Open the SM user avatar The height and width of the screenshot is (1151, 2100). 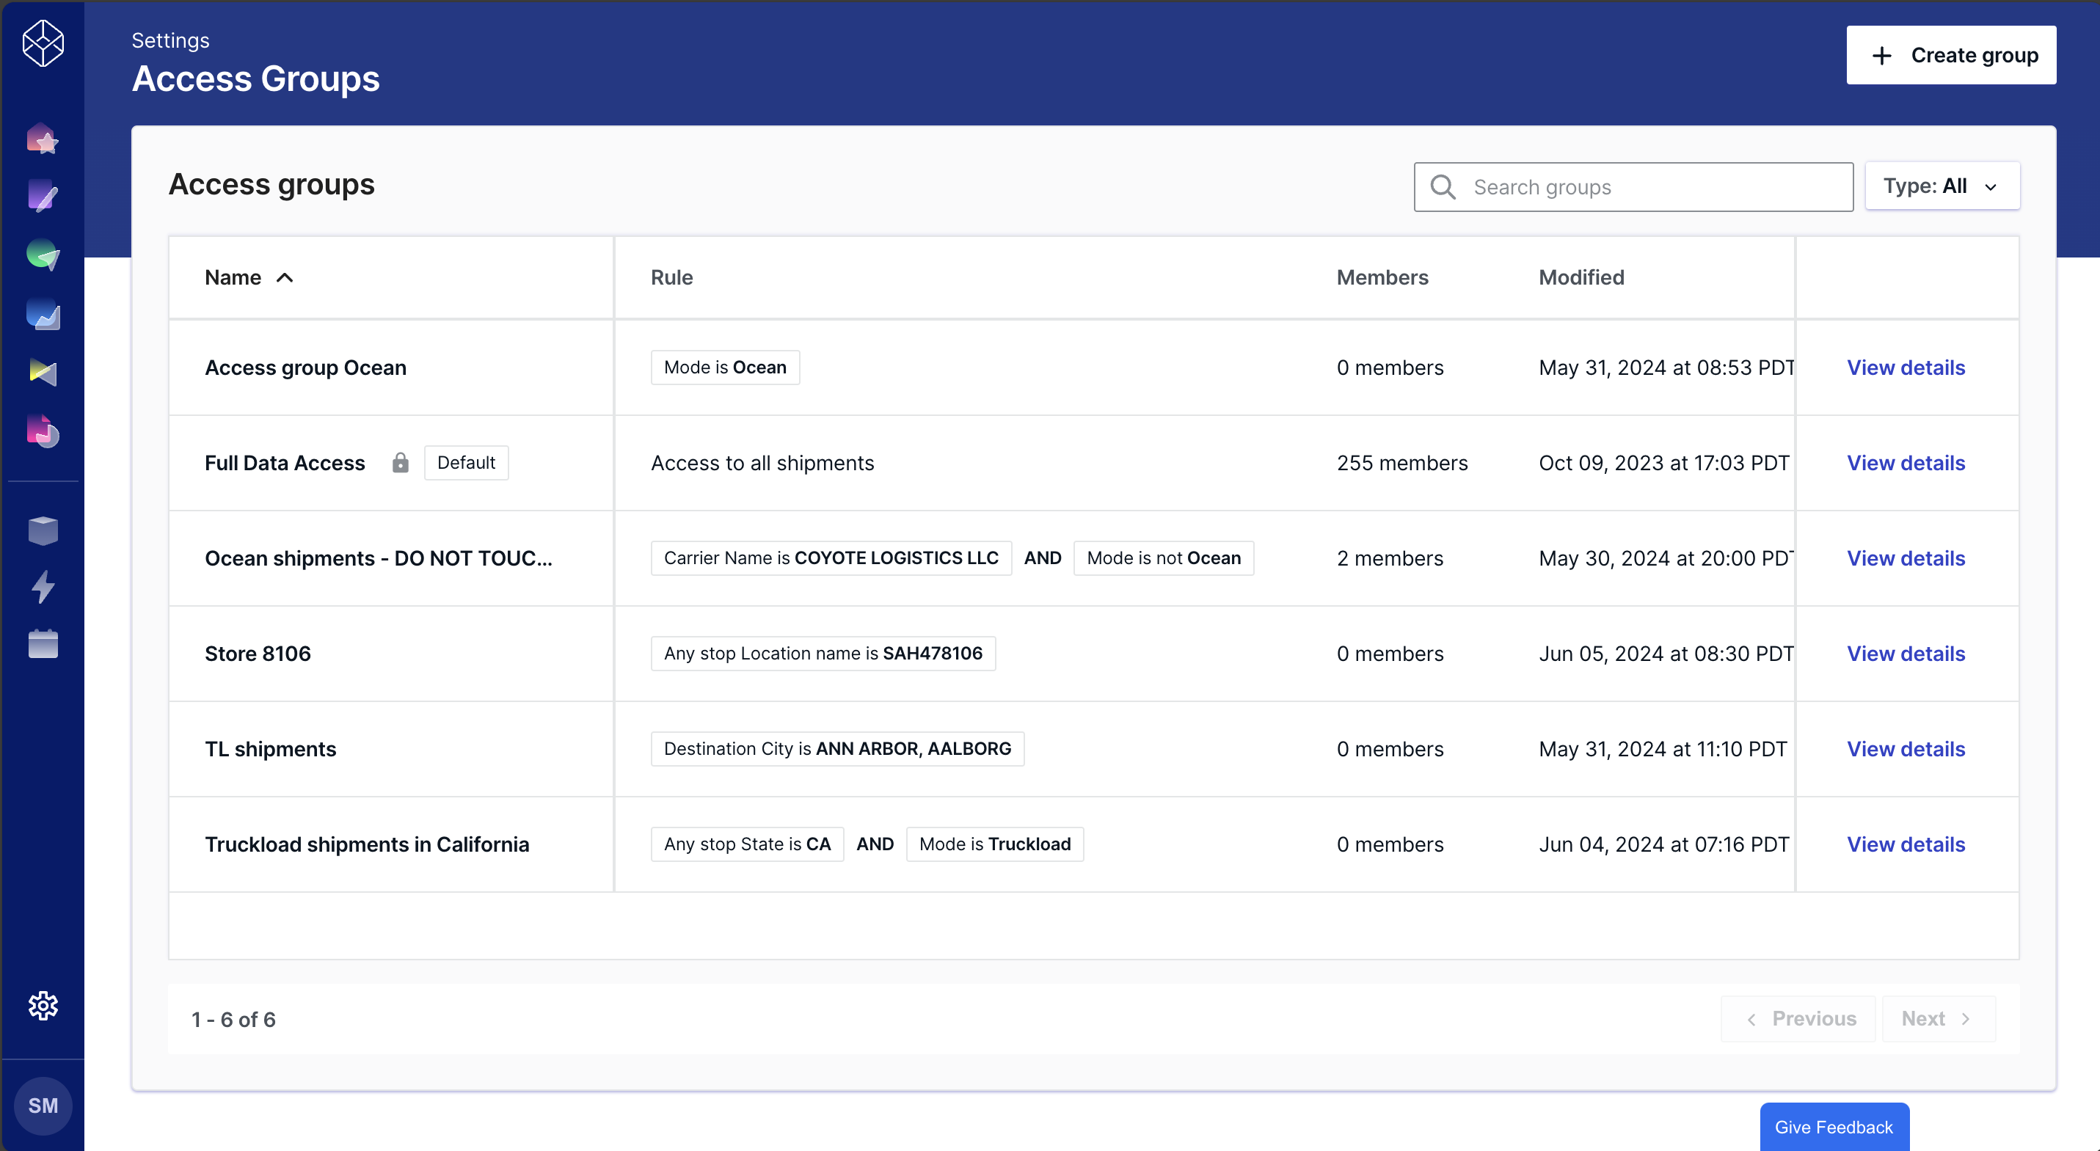[x=43, y=1106]
